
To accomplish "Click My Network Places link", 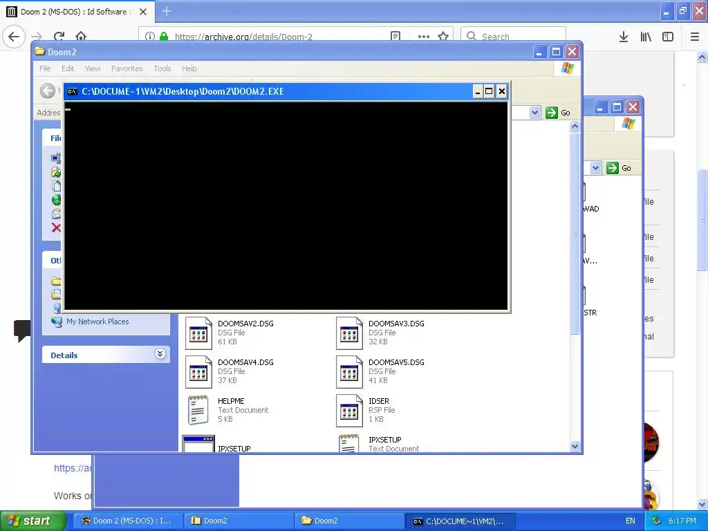I will (x=97, y=322).
